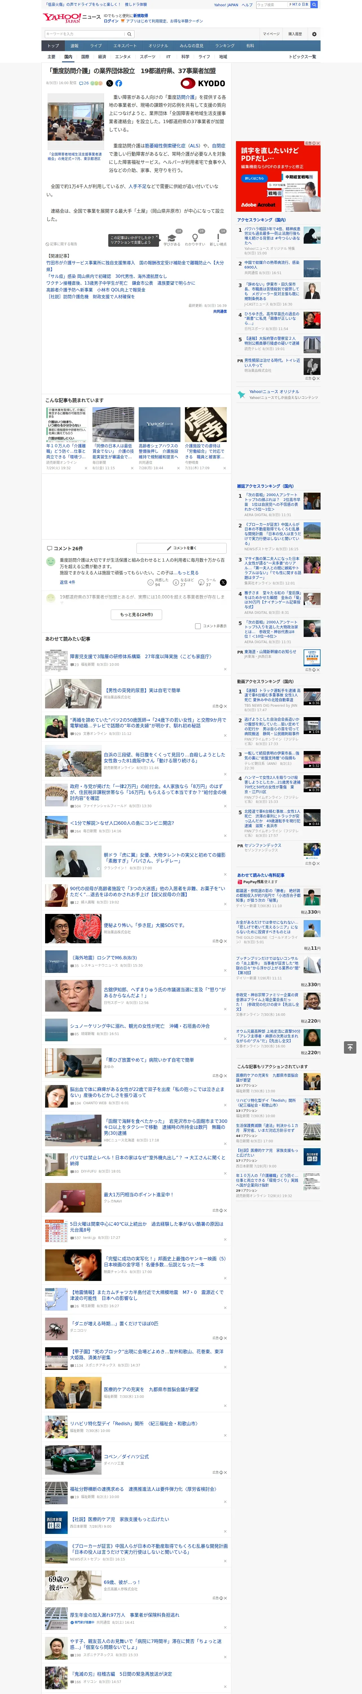Click the キーワードを入力 search field

[85, 34]
